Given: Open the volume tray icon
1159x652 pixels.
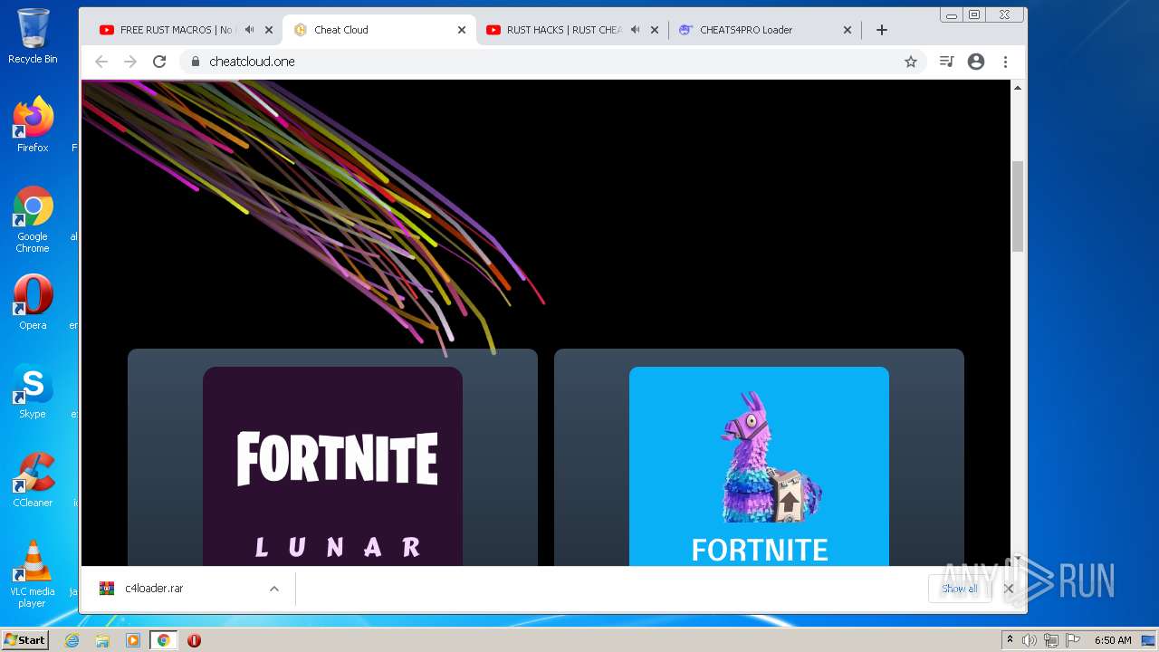Looking at the screenshot, I should (1030, 640).
